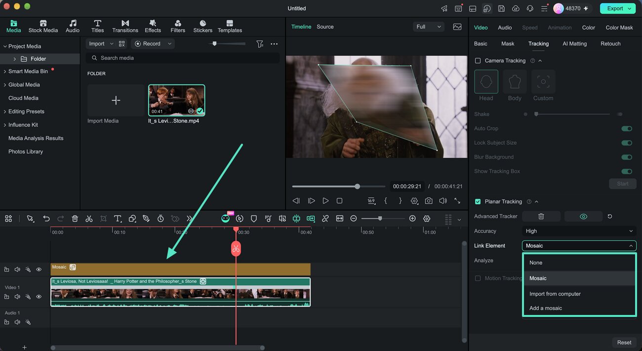Click the undo arrow in timeline toolbar
The height and width of the screenshot is (351, 642).
(46, 218)
